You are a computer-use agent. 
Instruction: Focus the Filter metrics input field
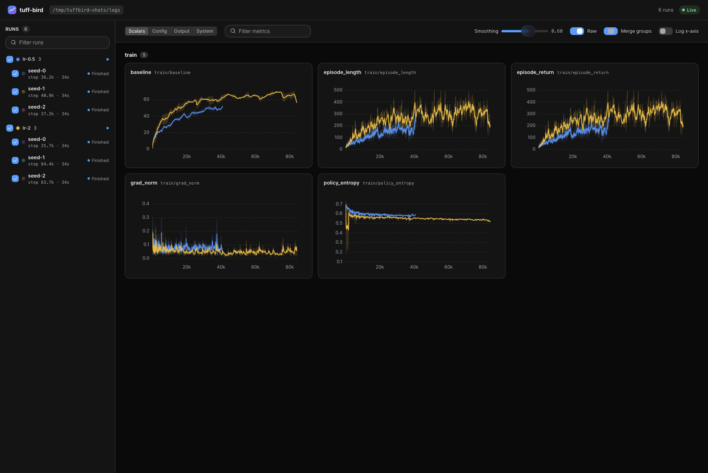(268, 31)
